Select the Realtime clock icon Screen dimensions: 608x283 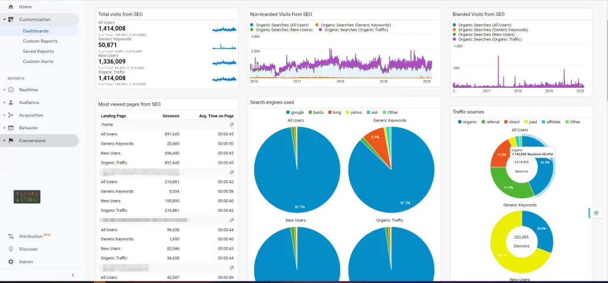pos(11,90)
